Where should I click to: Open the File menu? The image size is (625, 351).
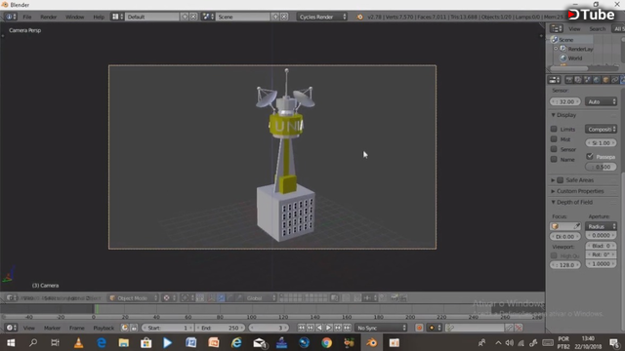27,17
